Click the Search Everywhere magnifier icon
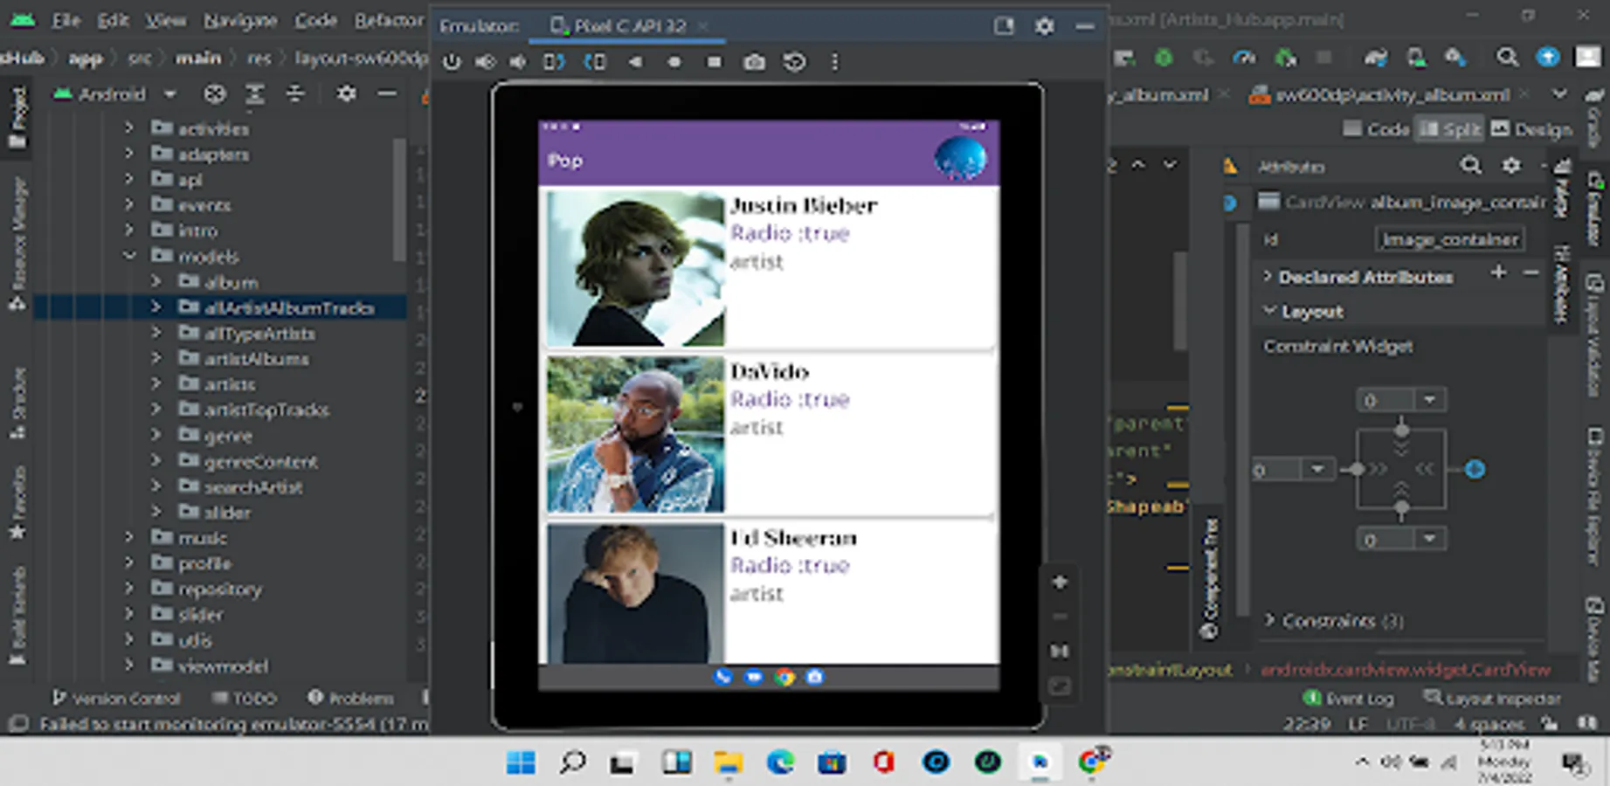Viewport: 1610px width, 786px height. pyautogui.click(x=1507, y=58)
